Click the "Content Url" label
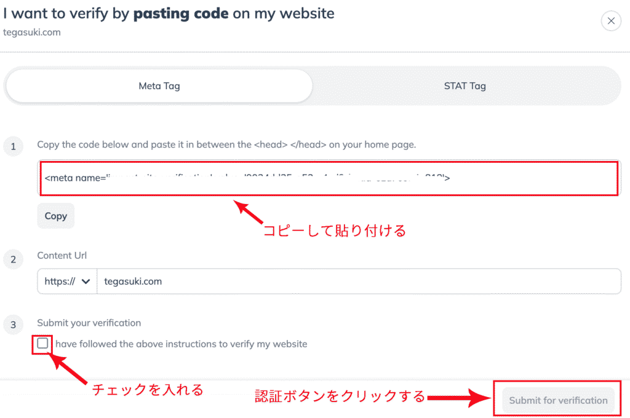The width and height of the screenshot is (630, 418). (x=62, y=256)
